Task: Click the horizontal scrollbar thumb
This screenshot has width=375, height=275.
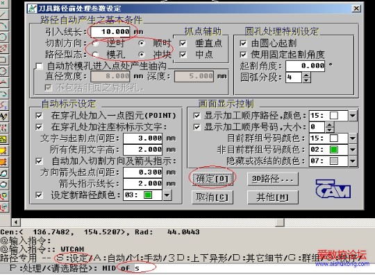Action: [280, 222]
